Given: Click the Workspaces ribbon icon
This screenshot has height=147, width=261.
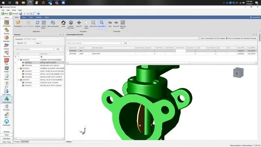Looking at the screenshot, I should point(18,24).
